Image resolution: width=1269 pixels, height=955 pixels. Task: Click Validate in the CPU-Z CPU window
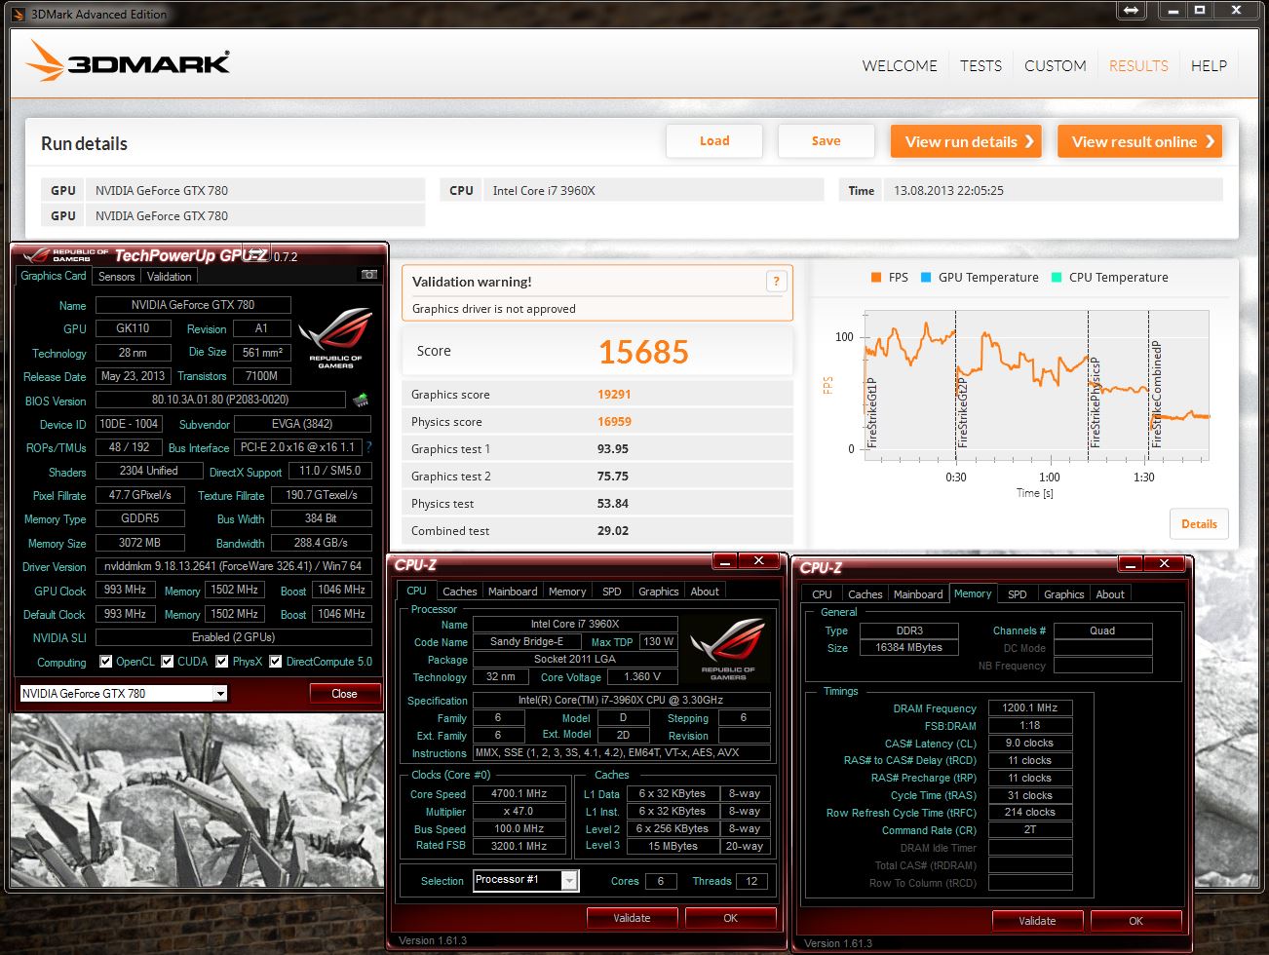click(632, 918)
